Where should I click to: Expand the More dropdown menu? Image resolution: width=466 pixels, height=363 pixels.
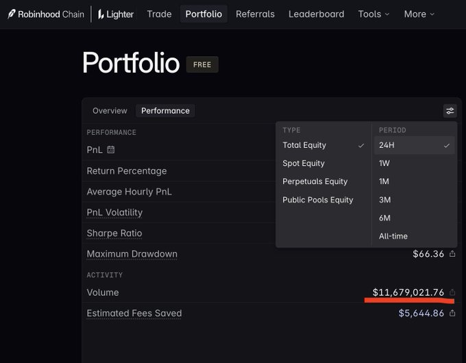[x=419, y=14]
